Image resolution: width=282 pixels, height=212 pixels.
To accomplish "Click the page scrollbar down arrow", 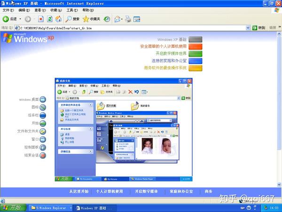I will click(279, 185).
